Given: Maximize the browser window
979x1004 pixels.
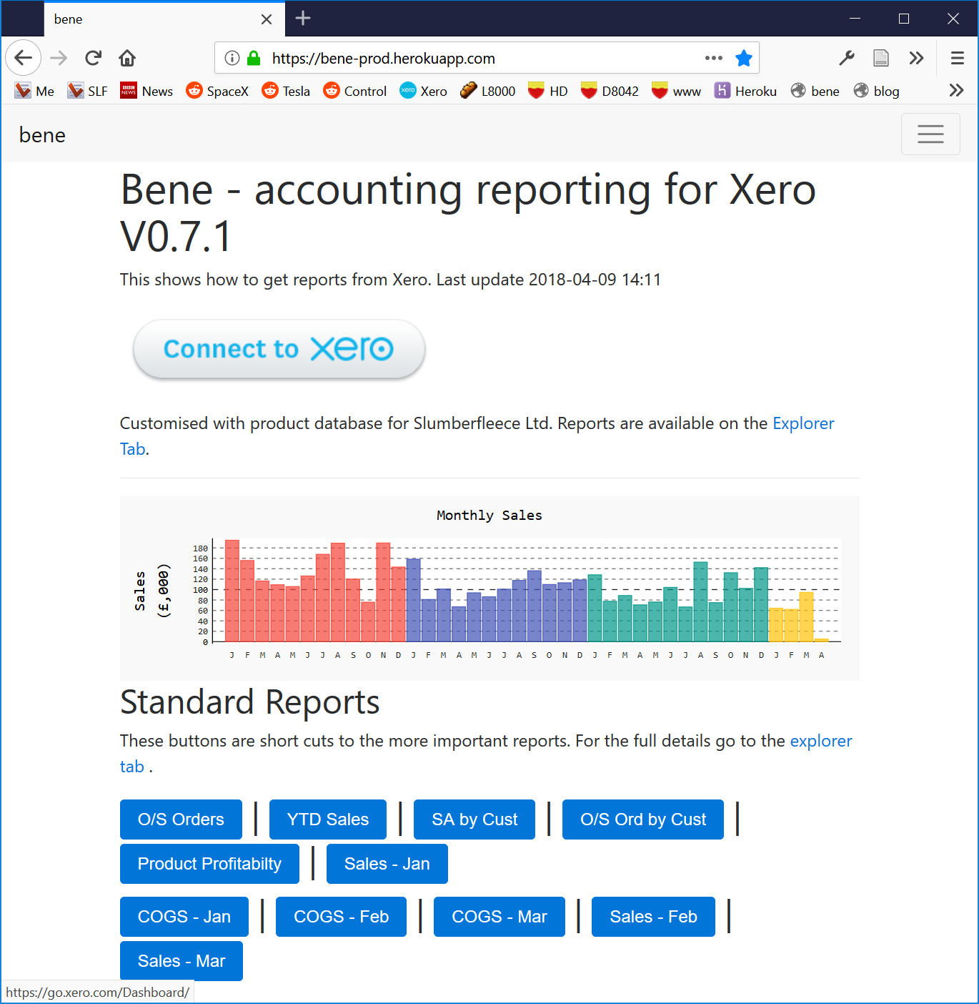Looking at the screenshot, I should [904, 19].
